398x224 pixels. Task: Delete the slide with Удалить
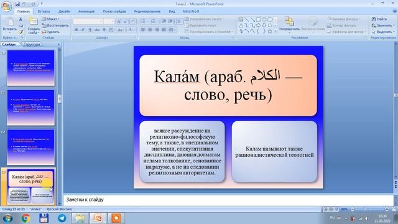[x=51, y=32]
